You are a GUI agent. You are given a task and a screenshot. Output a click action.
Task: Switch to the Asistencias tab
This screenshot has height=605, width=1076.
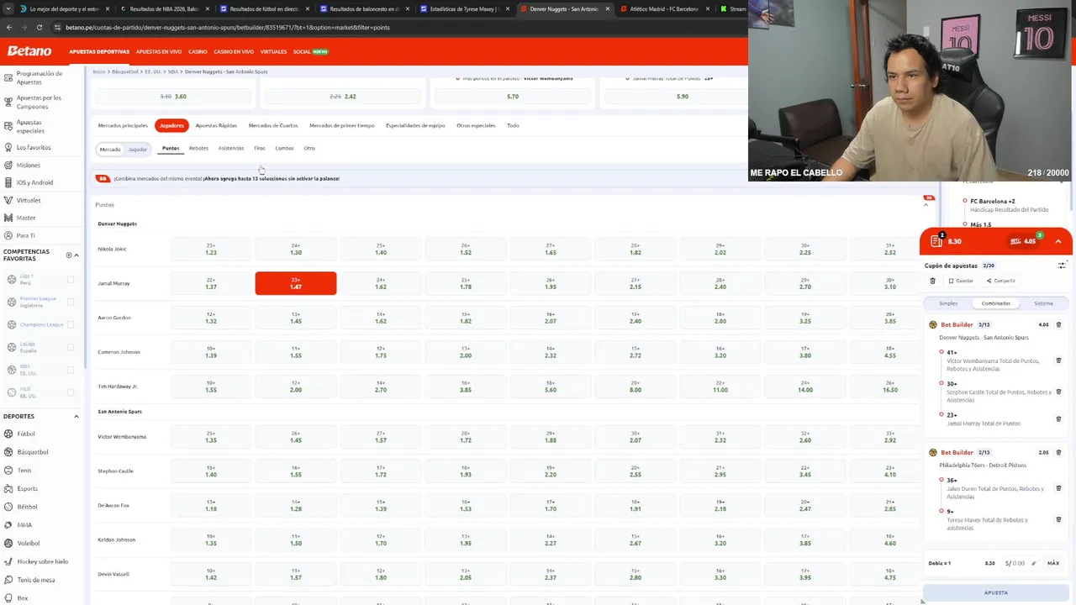(231, 148)
